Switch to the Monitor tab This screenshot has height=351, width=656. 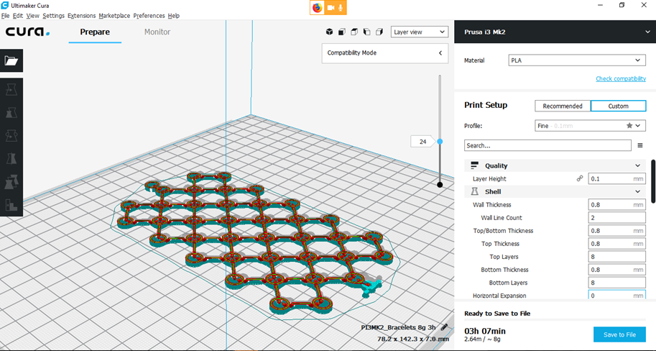(x=157, y=32)
